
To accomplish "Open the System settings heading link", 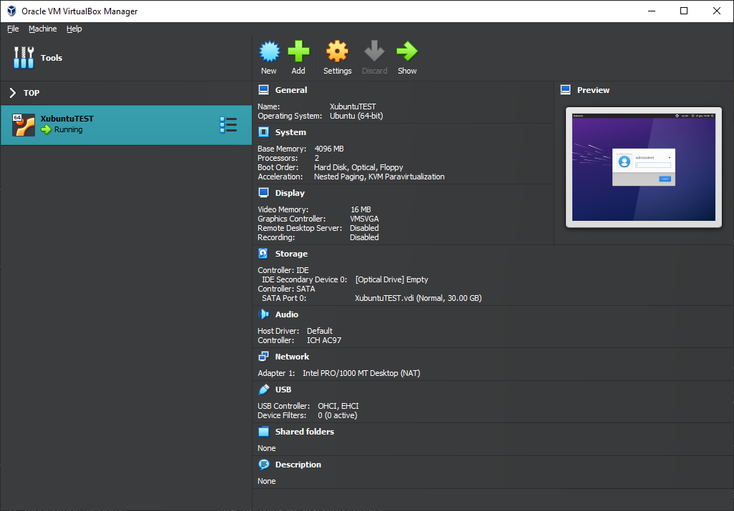I will (x=290, y=132).
